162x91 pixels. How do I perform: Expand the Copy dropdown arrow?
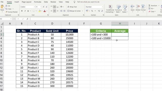[x=13, y=9]
